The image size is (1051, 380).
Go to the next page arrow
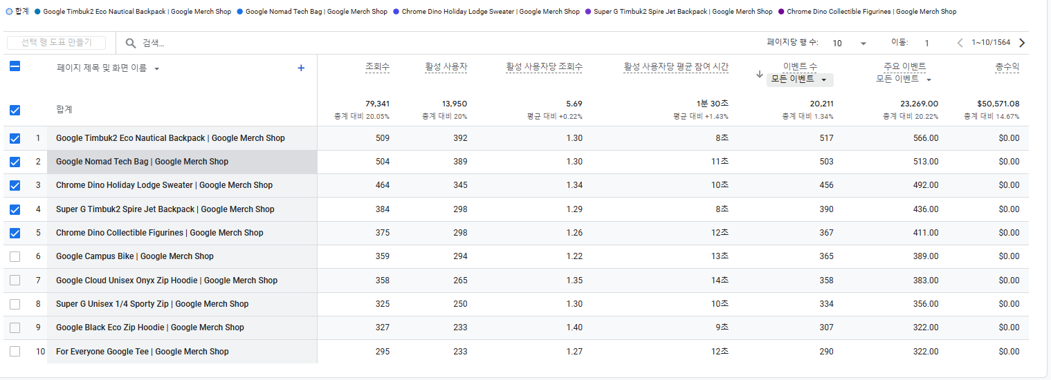coord(1022,43)
